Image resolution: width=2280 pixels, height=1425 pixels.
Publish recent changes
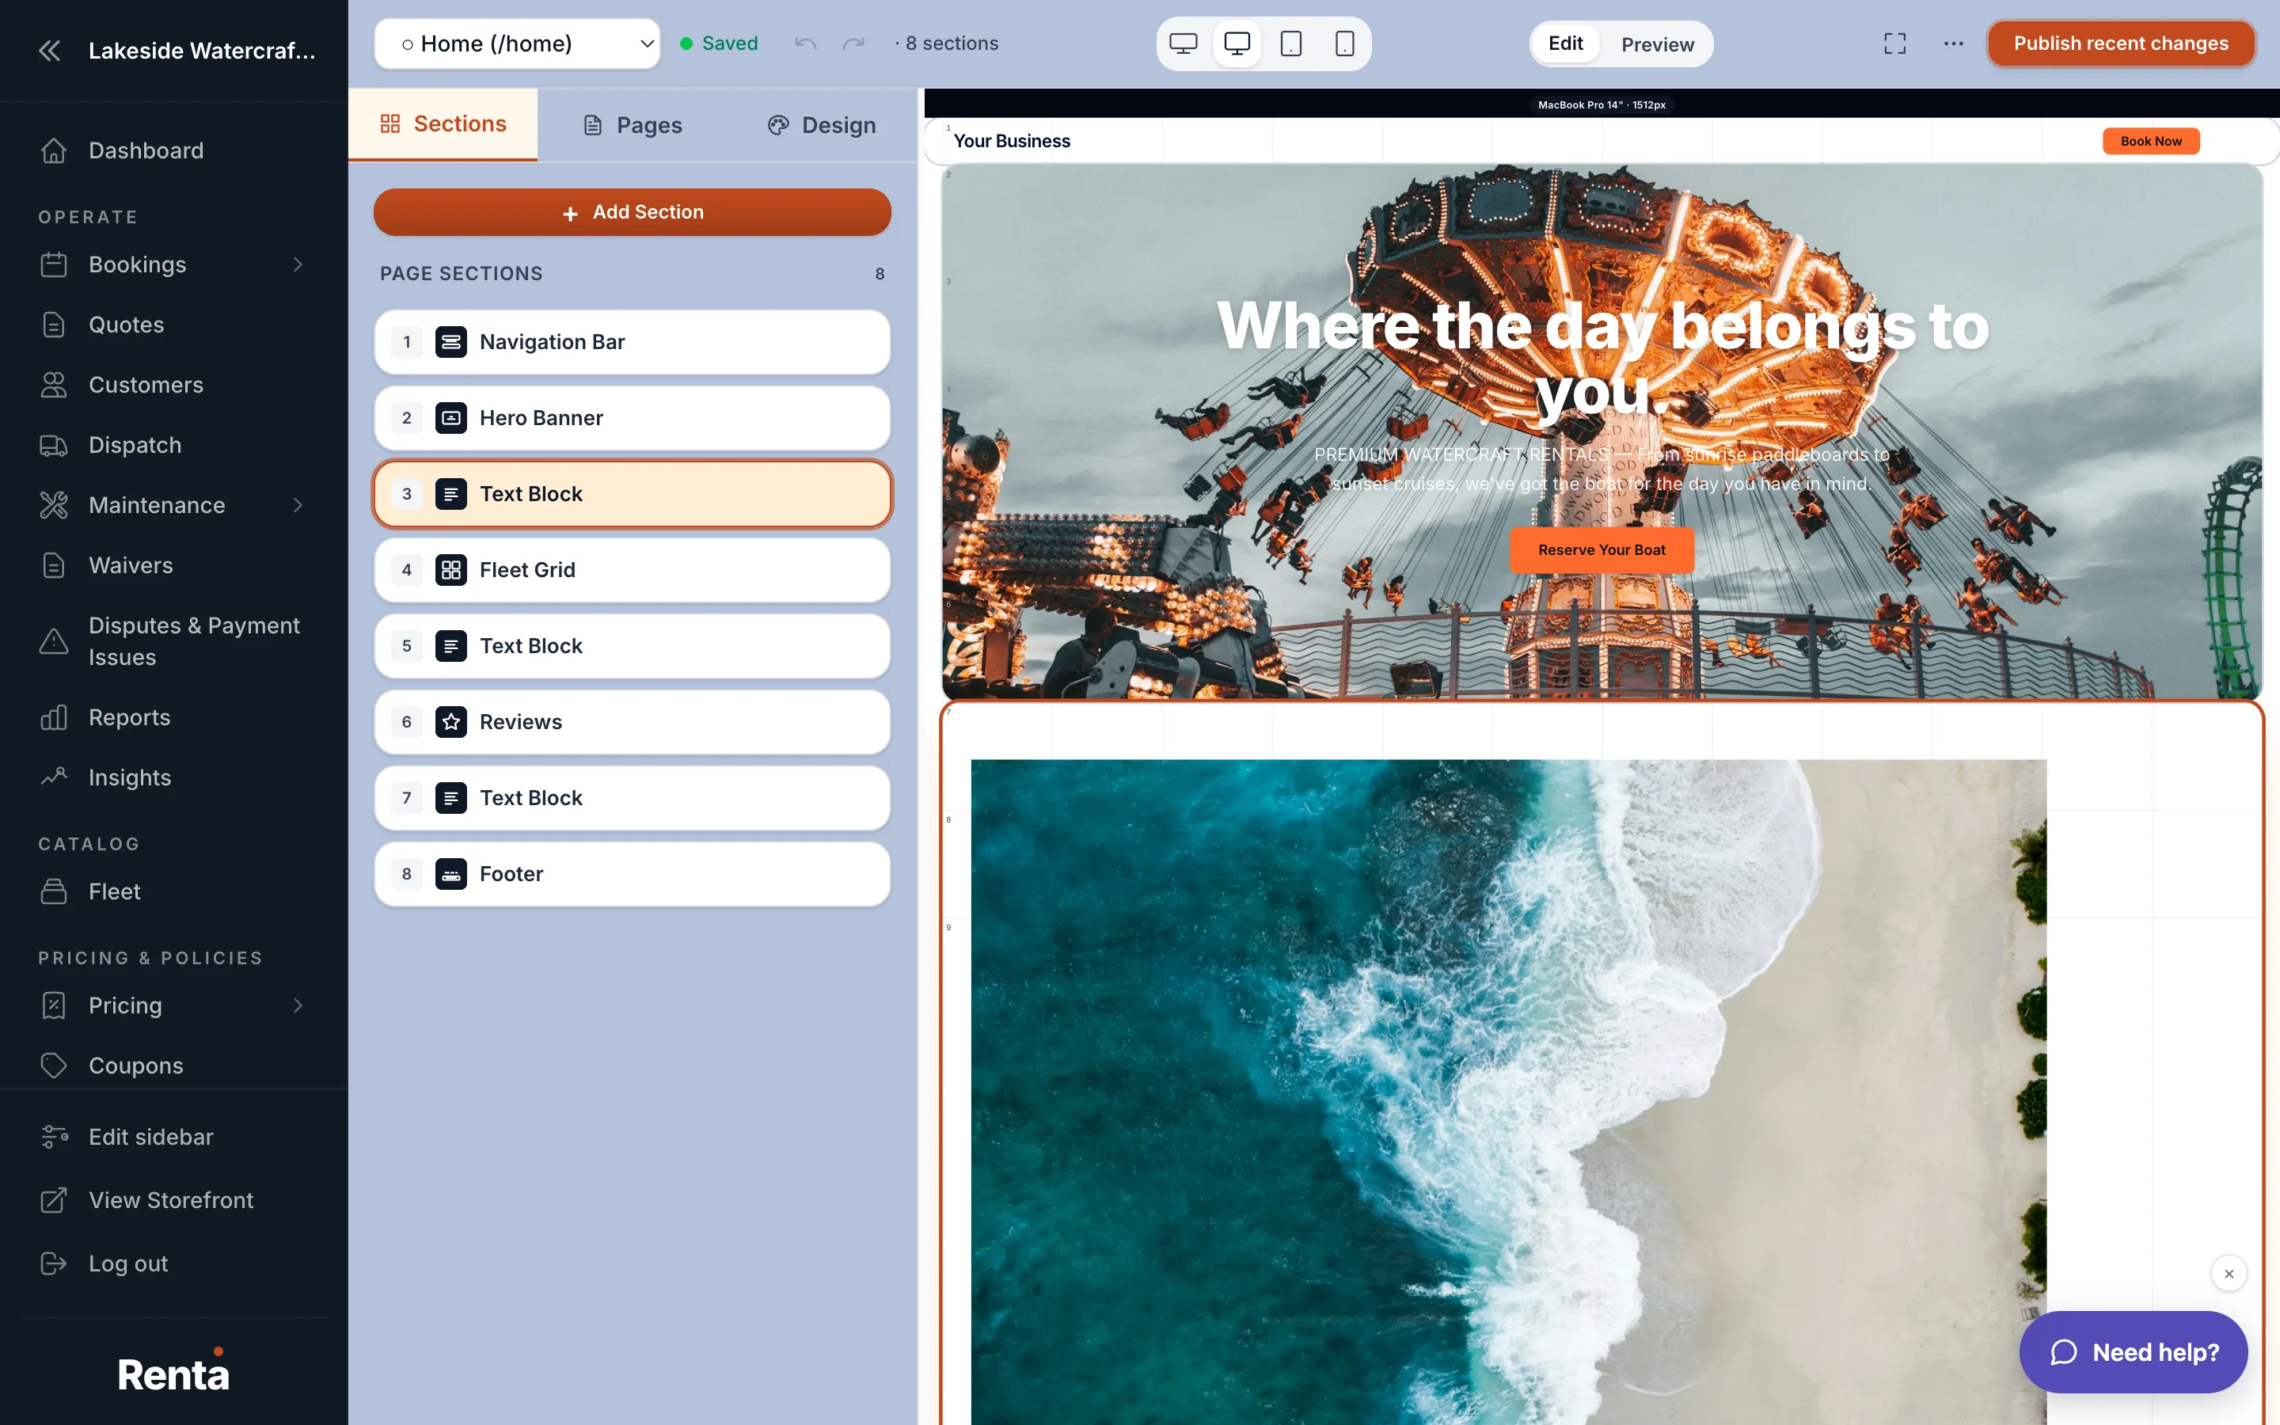[x=2121, y=44]
